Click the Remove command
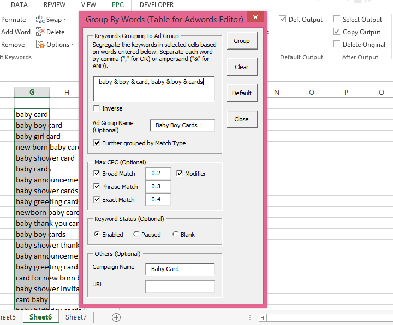 [13, 45]
